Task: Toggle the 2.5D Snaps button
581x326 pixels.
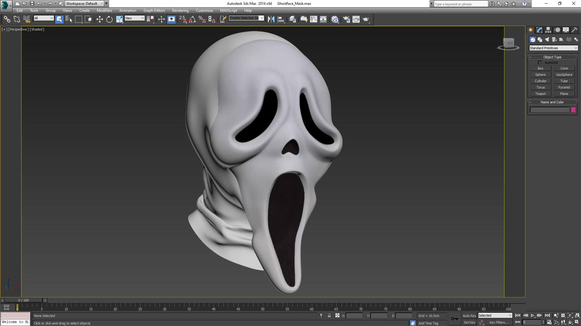Action: click(x=183, y=19)
